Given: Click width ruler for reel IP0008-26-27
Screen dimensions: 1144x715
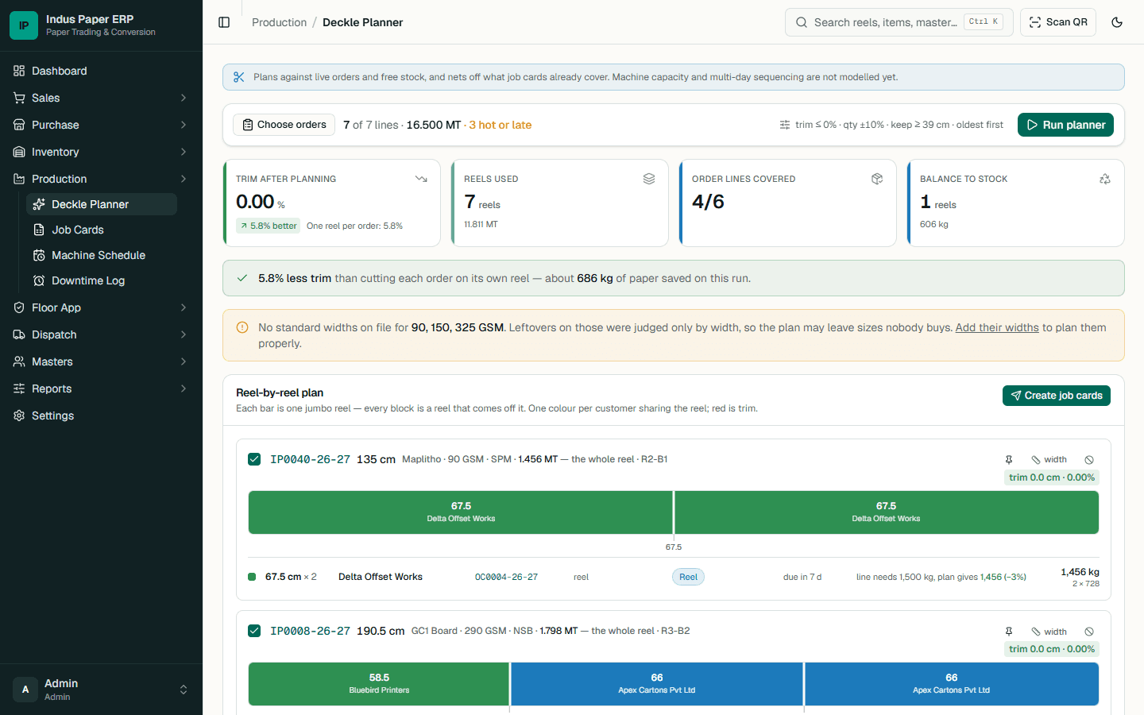Looking at the screenshot, I should coord(1049,632).
